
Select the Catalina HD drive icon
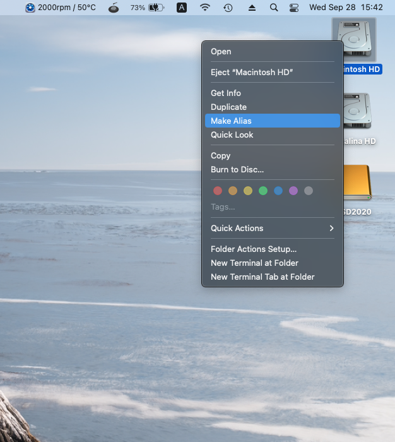click(x=357, y=110)
